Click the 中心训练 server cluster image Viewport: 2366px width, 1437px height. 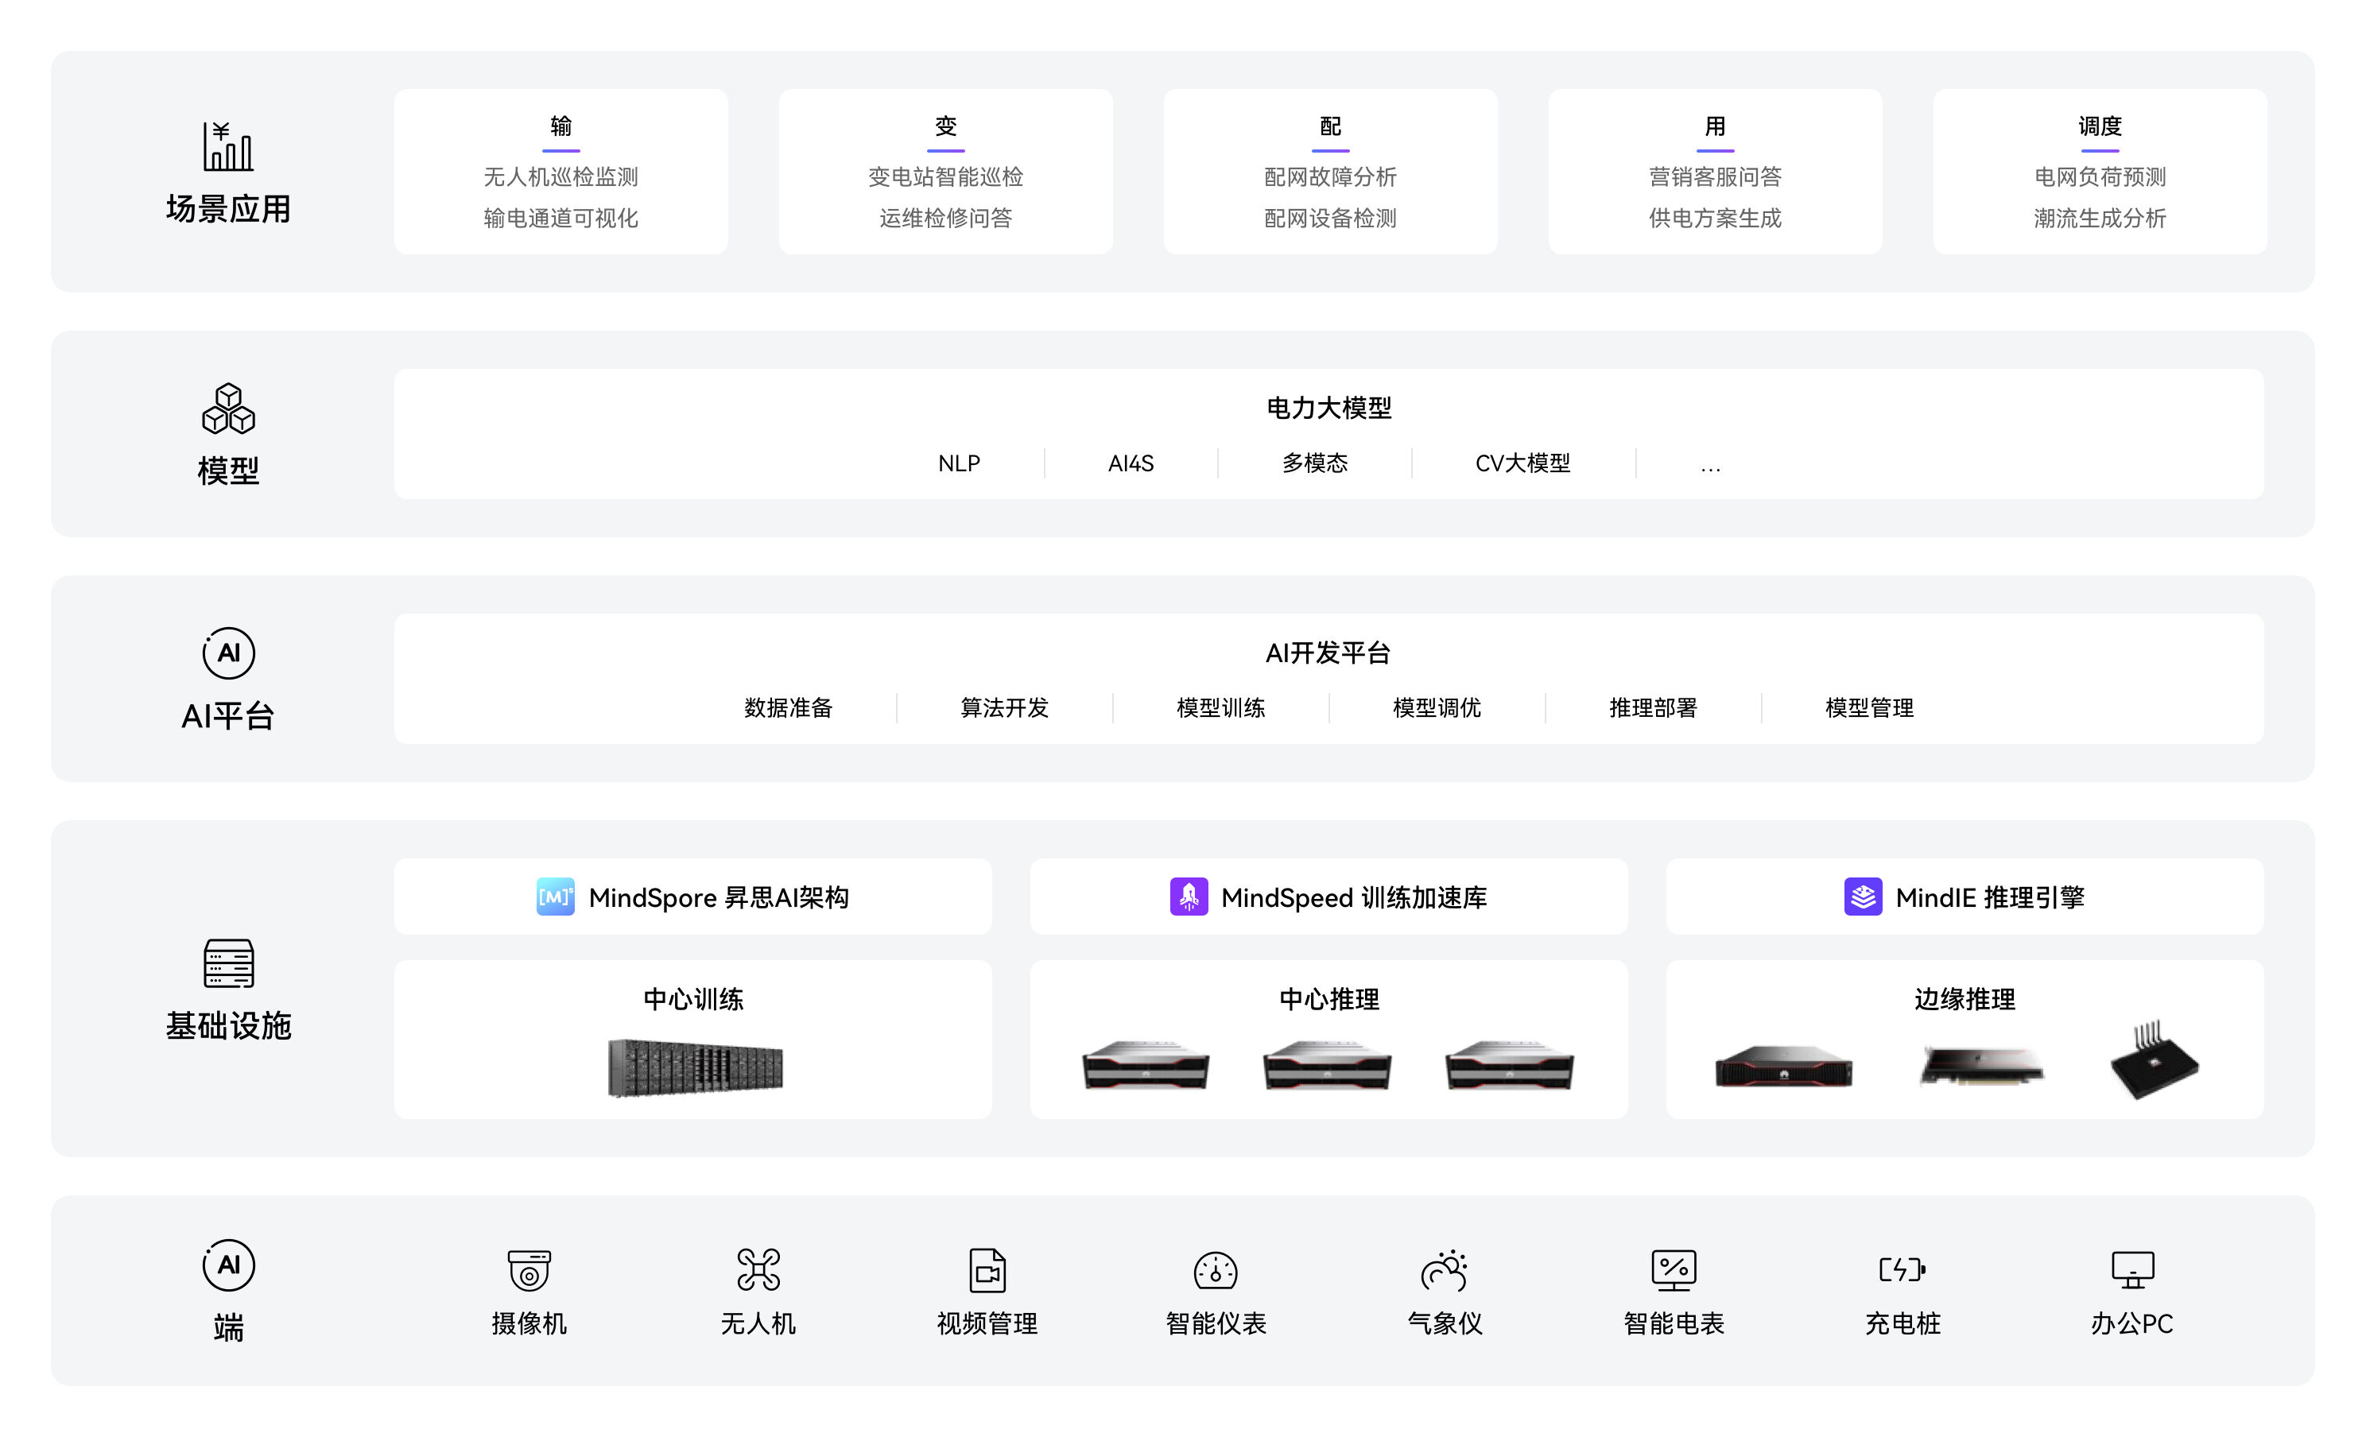point(695,1067)
